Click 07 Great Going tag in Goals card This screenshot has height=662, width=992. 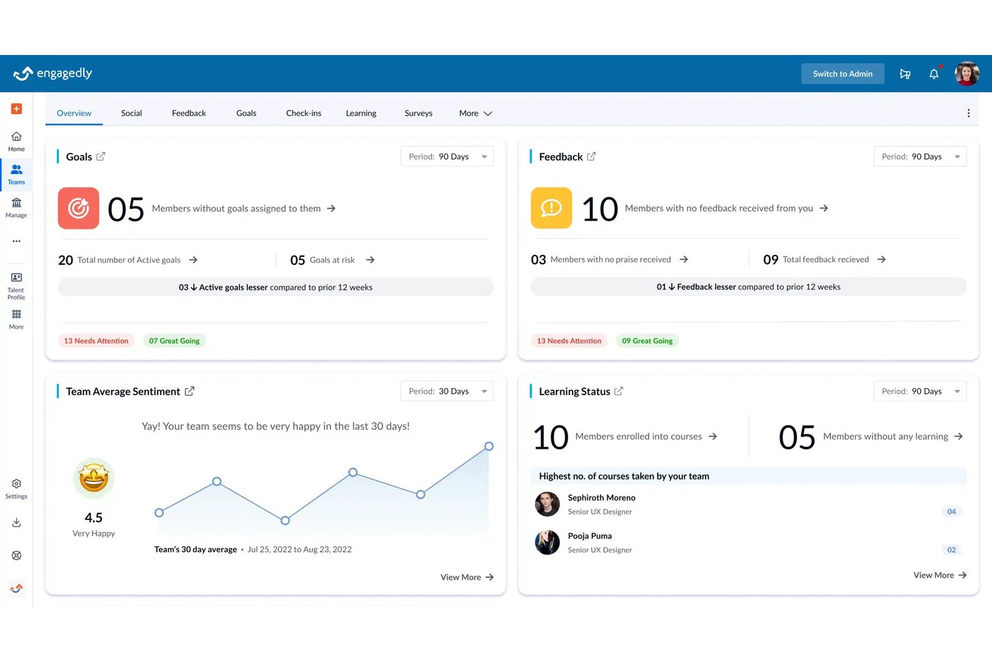[174, 341]
